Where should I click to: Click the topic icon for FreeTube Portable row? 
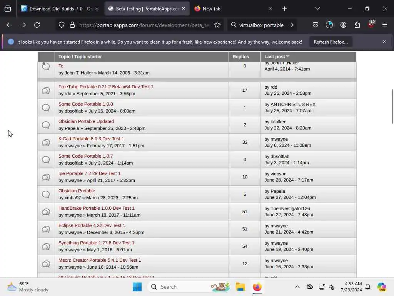tap(46, 90)
